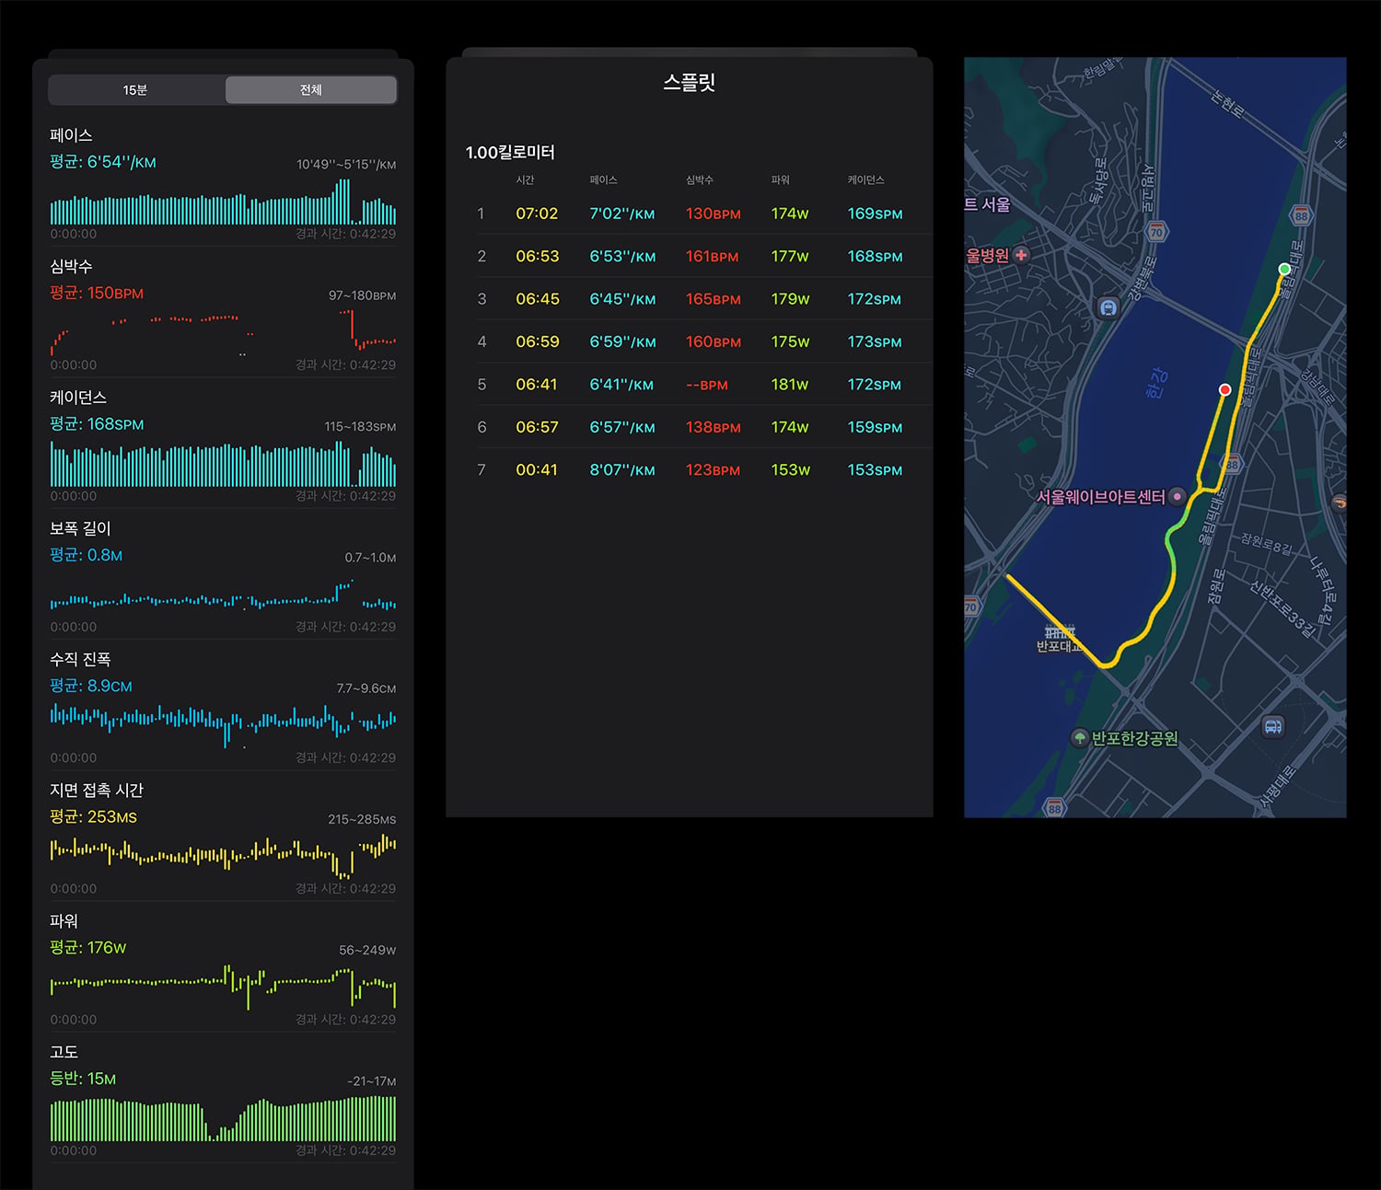This screenshot has width=1381, height=1190.
Task: Click the 스플릿 panel title
Action: 690,83
